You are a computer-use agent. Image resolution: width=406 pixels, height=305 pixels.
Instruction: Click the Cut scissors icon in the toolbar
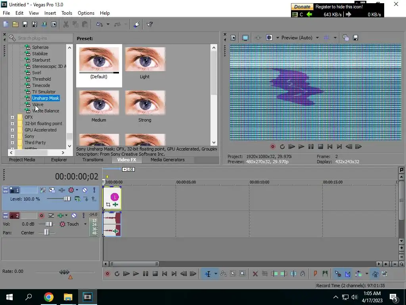66,24
